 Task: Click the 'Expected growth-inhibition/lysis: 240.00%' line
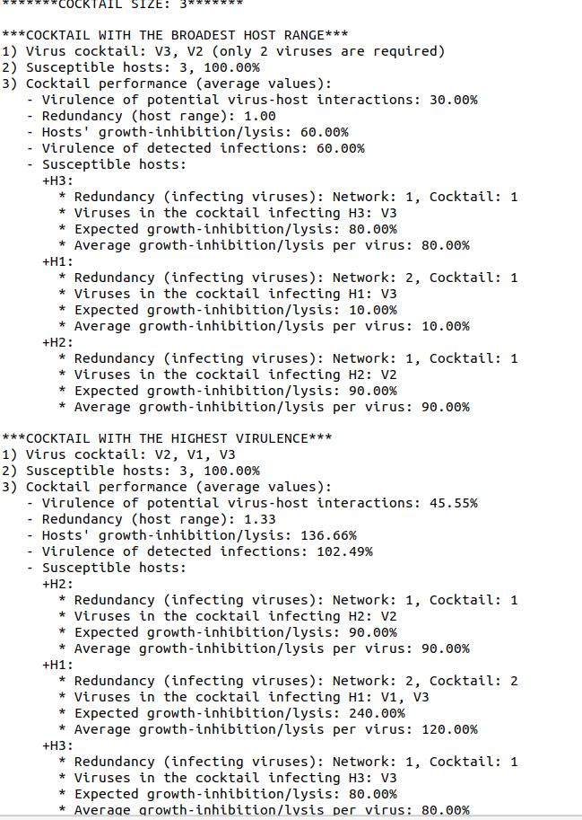pyautogui.click(x=239, y=713)
